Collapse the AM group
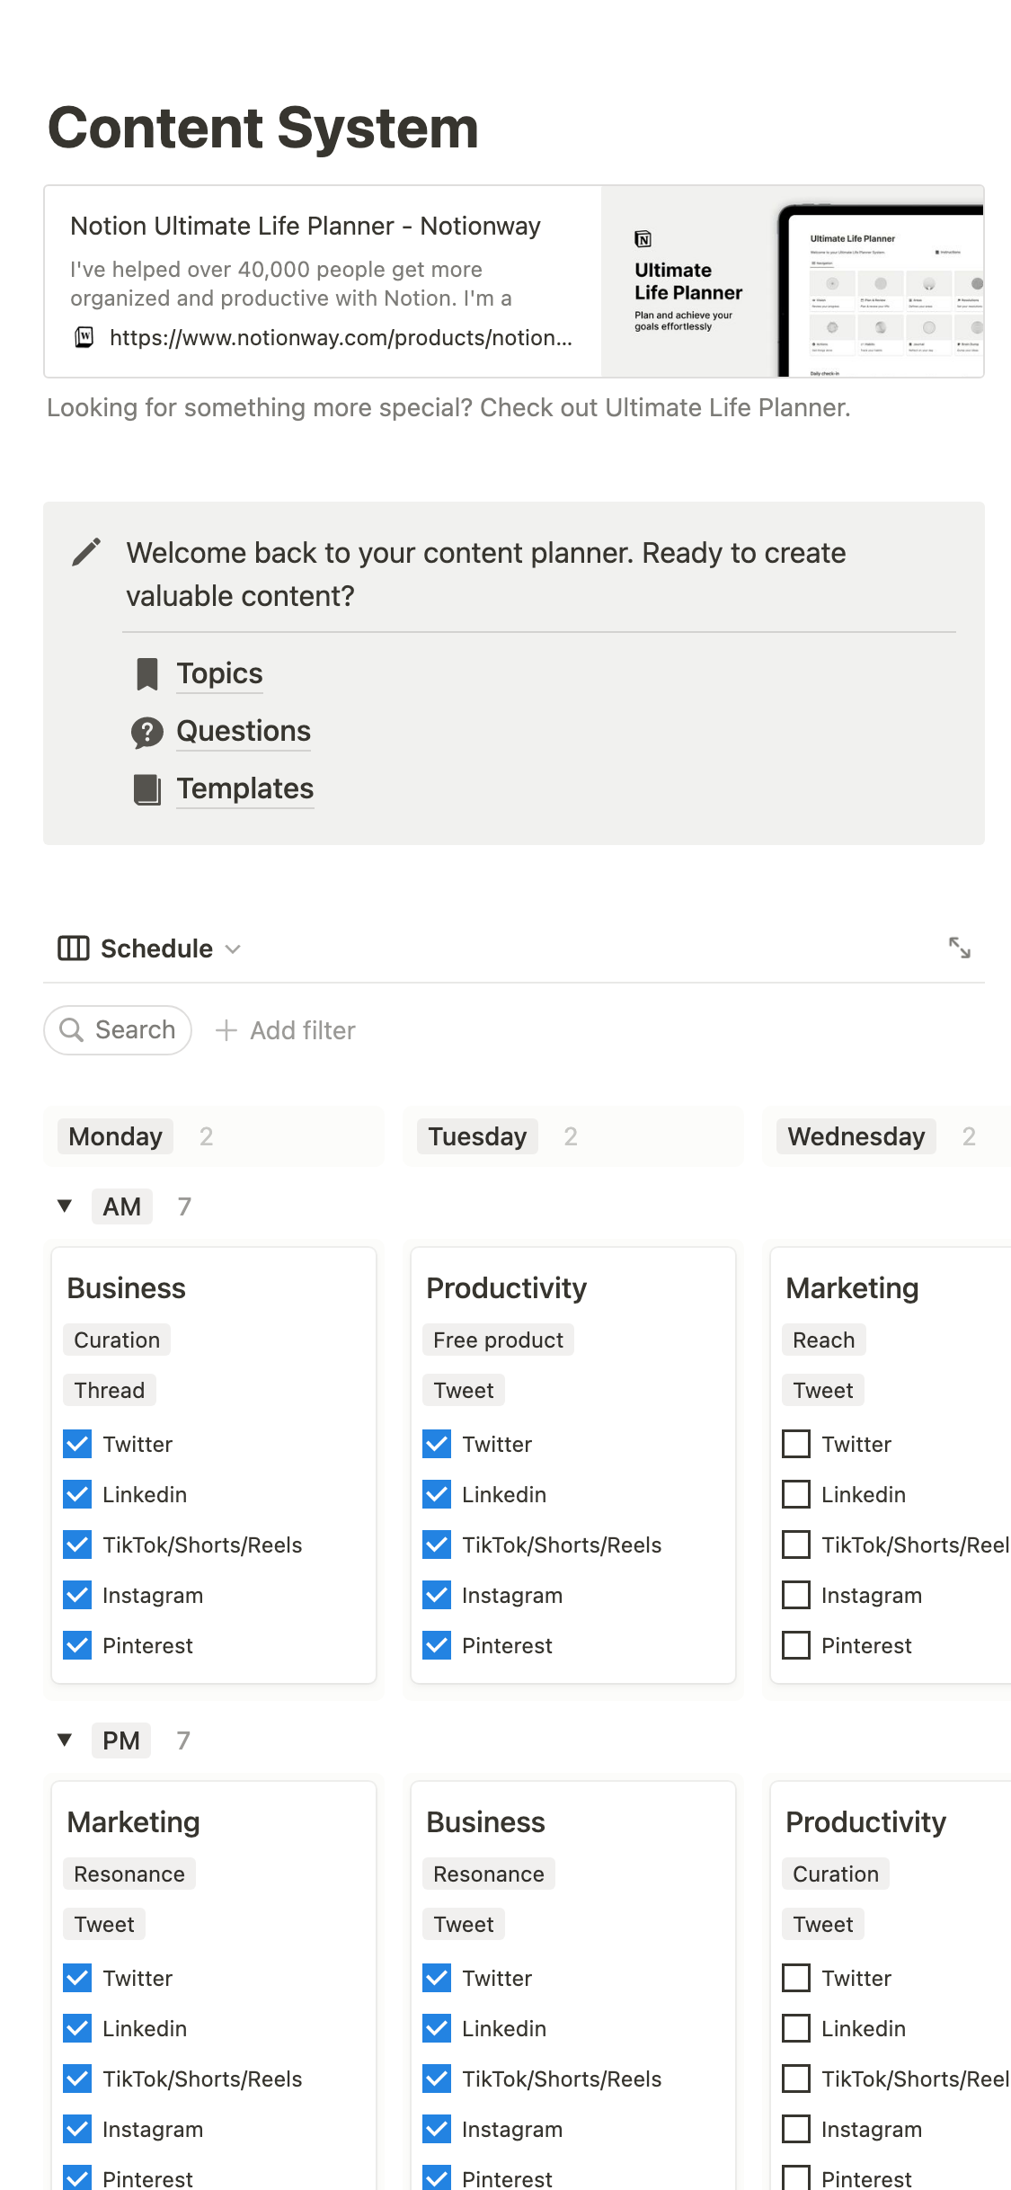The width and height of the screenshot is (1011, 2190). pos(65,1206)
